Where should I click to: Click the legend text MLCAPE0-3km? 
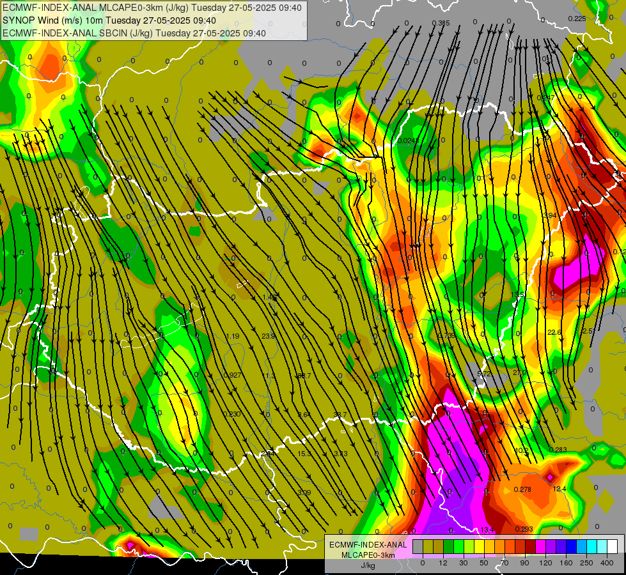pos(368,555)
